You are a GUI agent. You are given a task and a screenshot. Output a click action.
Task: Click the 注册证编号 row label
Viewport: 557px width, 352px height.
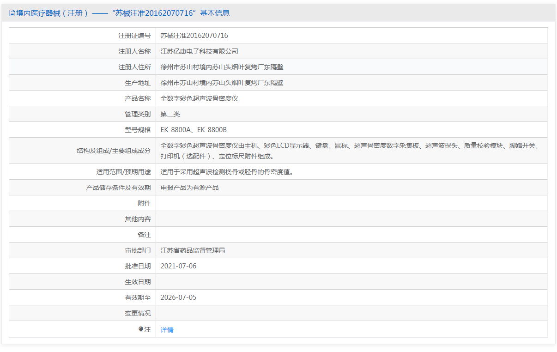coord(134,36)
